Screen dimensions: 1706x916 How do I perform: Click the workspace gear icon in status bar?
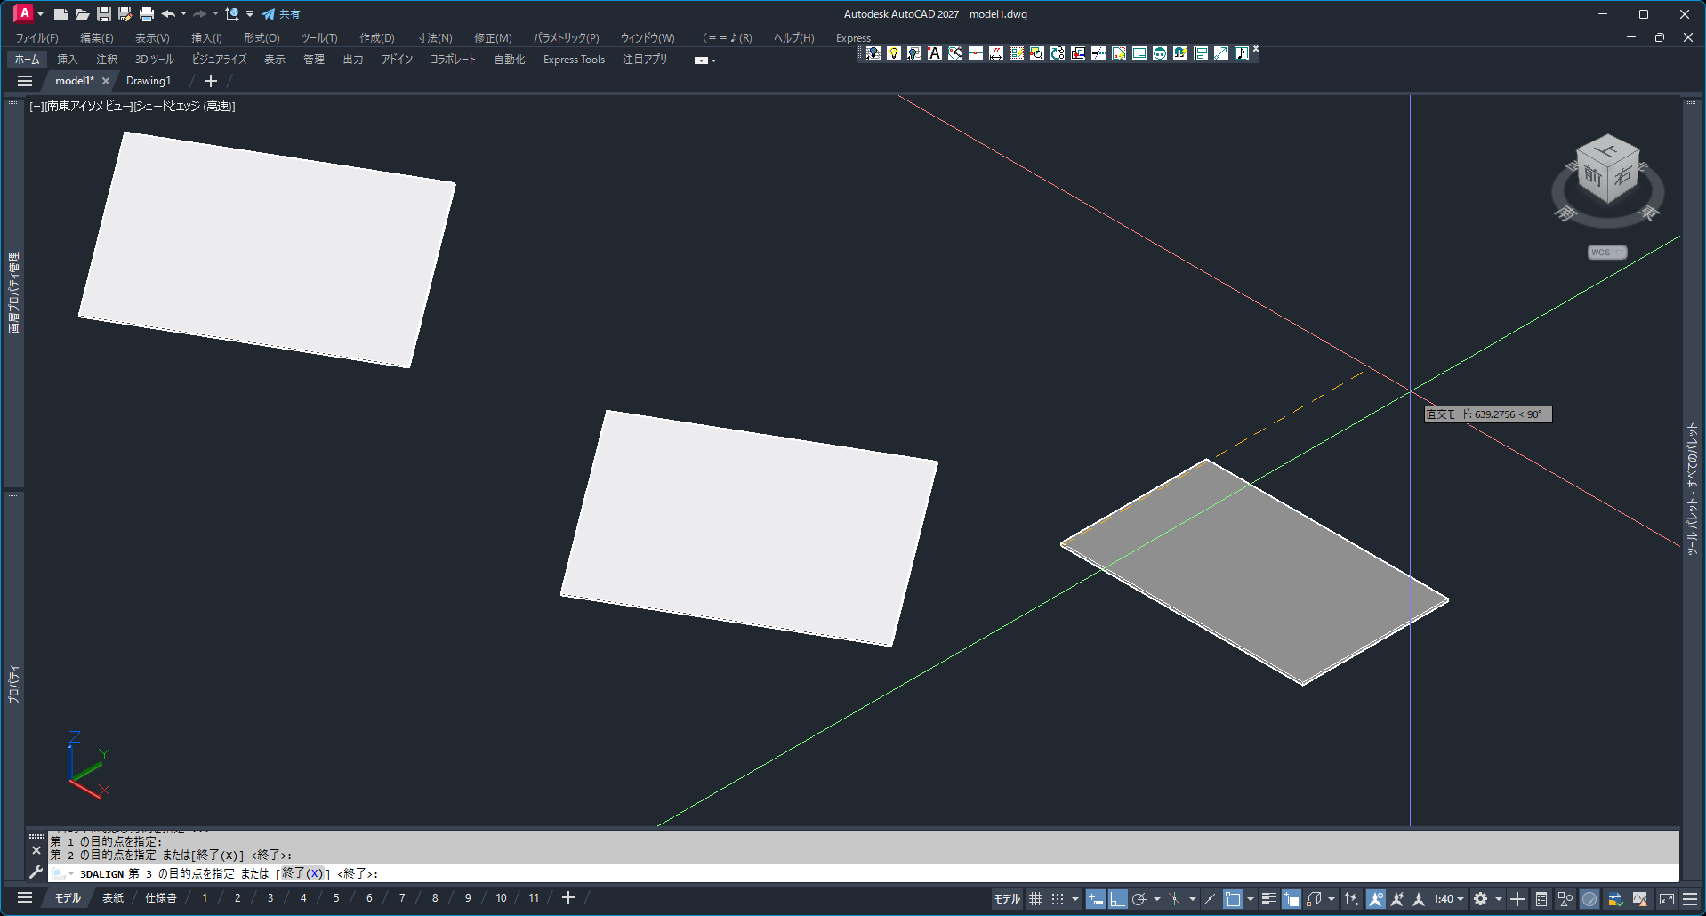[1480, 899]
